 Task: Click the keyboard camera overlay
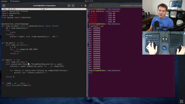click(x=164, y=43)
